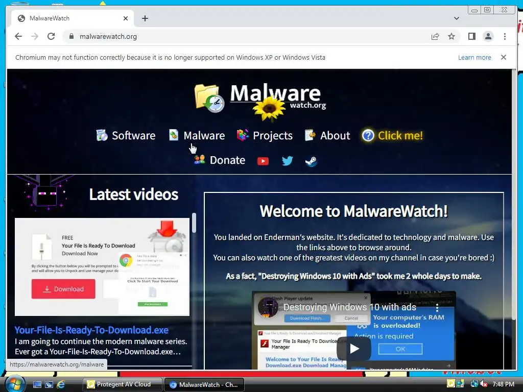The width and height of the screenshot is (523, 392).
Task: Open the browser side panel
Action: pyautogui.click(x=471, y=36)
